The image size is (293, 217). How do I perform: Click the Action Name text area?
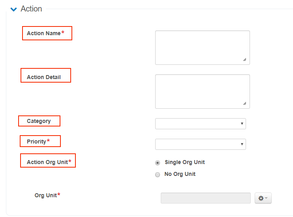[202, 47]
